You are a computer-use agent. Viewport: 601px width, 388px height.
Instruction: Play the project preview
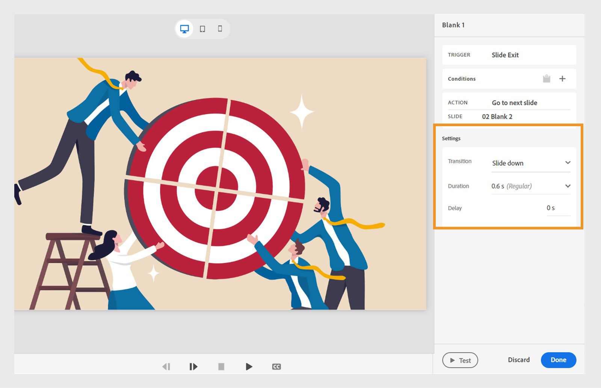pos(249,366)
